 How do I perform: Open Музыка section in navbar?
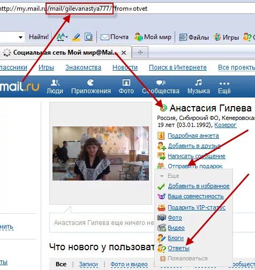pyautogui.click(x=199, y=87)
